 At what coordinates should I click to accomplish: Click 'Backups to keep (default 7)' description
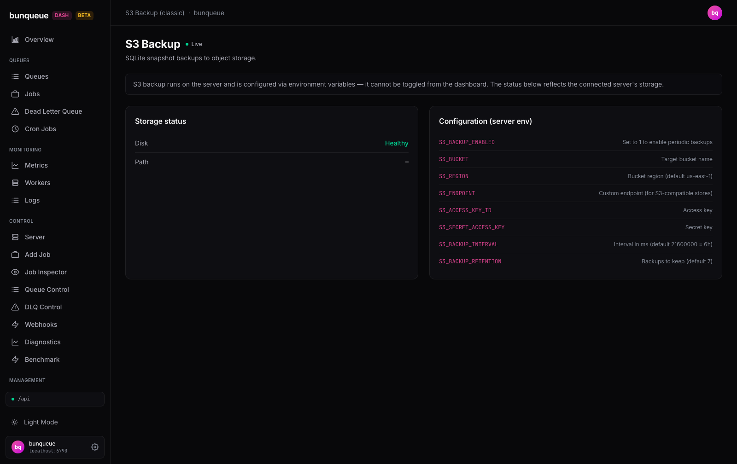point(677,261)
